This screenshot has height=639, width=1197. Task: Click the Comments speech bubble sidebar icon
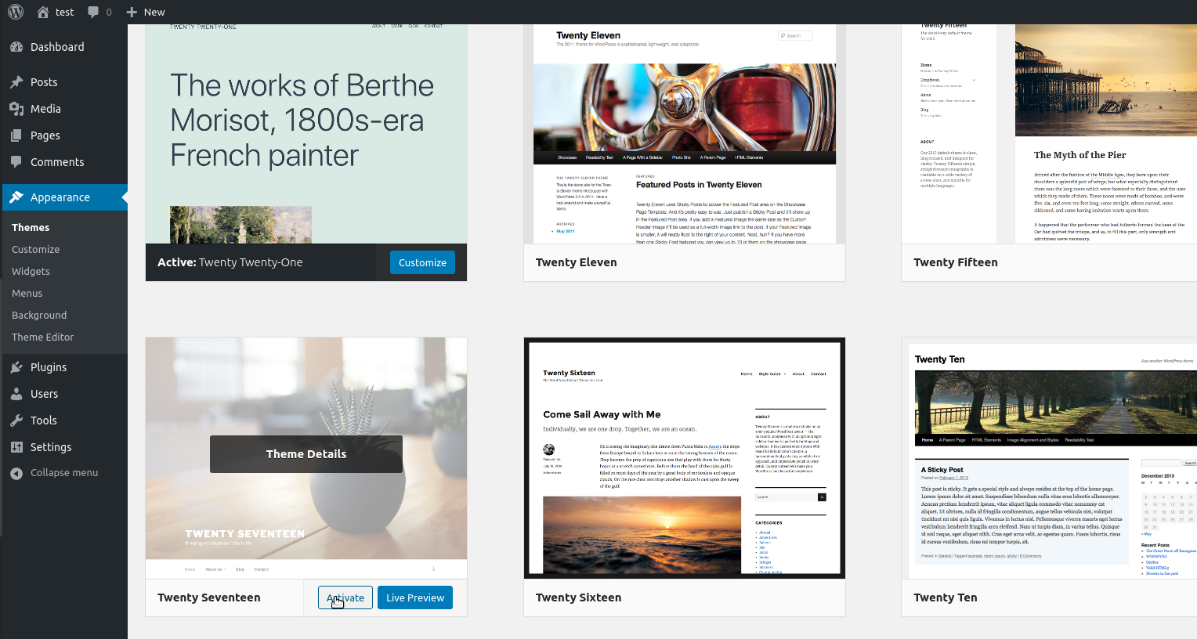[16, 162]
